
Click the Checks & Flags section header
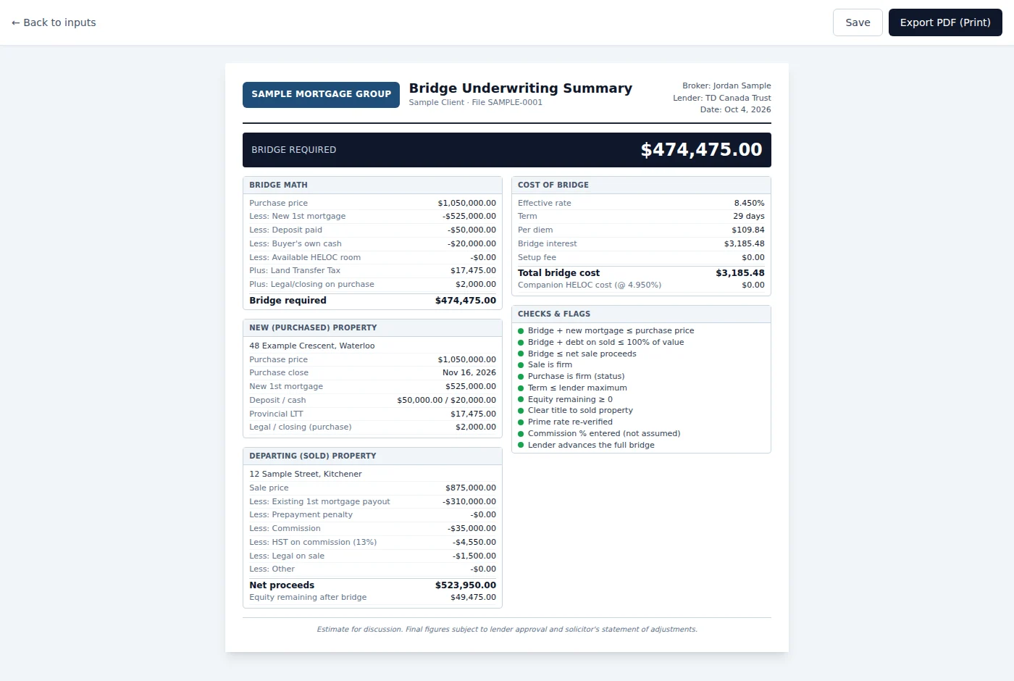coord(641,314)
